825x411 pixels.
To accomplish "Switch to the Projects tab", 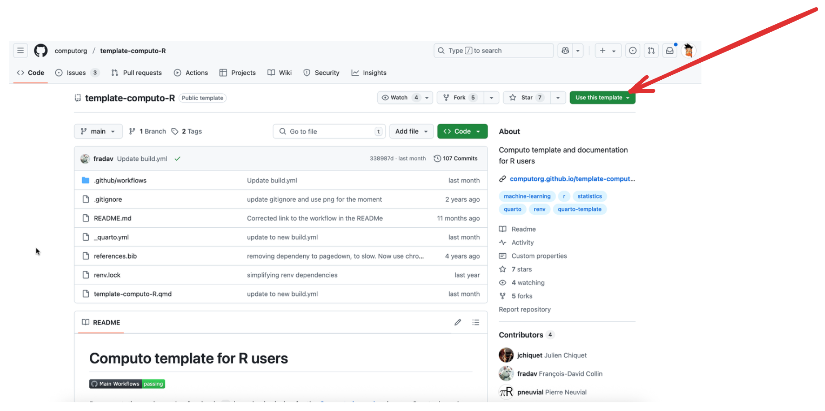I will coord(237,73).
